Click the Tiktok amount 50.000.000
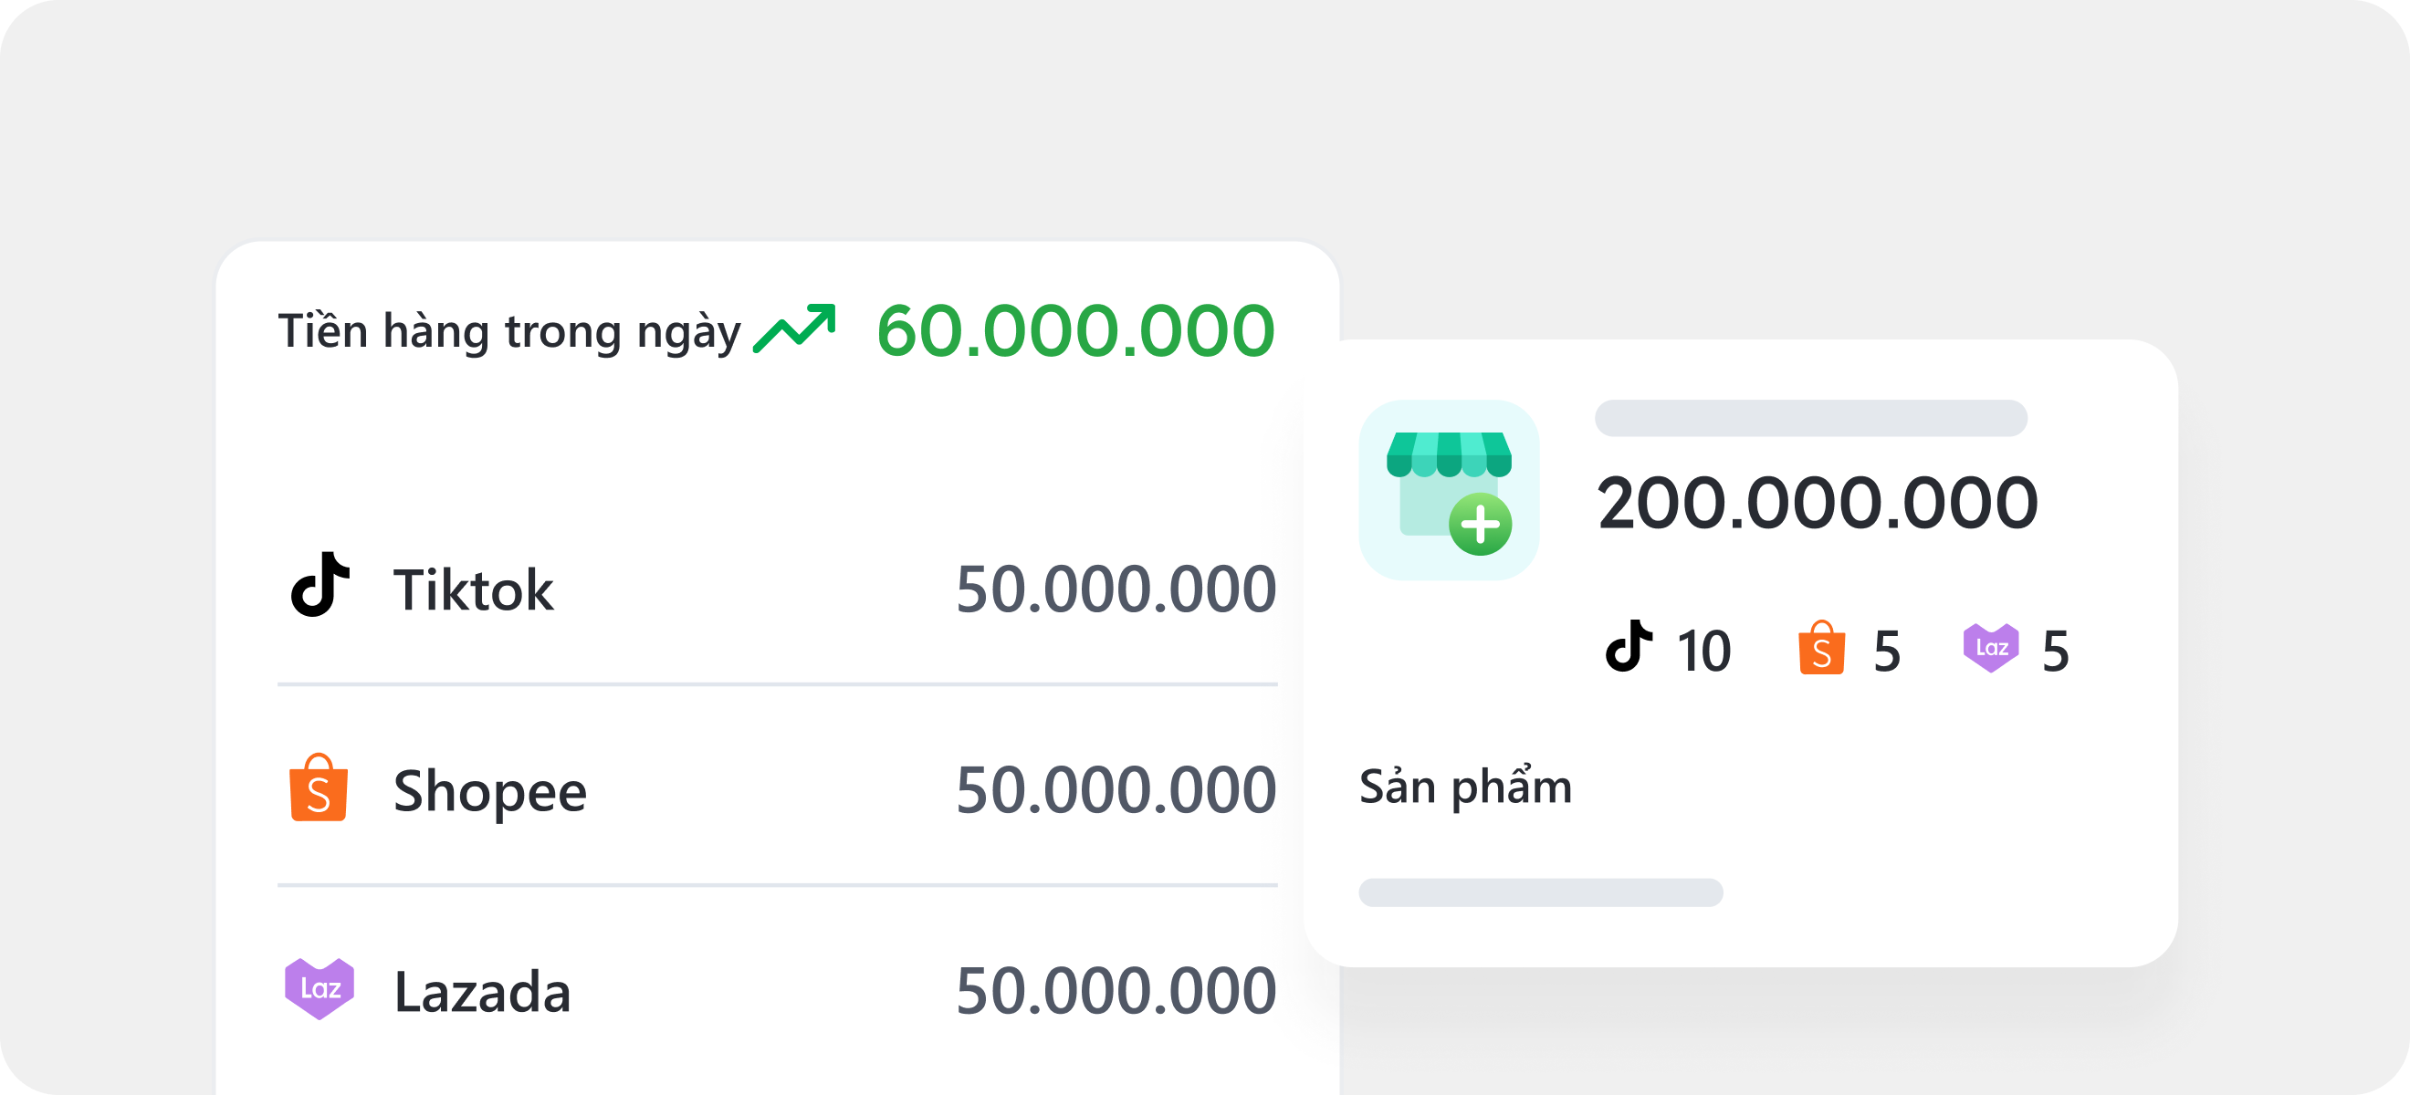This screenshot has width=2410, height=1095. click(x=1116, y=590)
